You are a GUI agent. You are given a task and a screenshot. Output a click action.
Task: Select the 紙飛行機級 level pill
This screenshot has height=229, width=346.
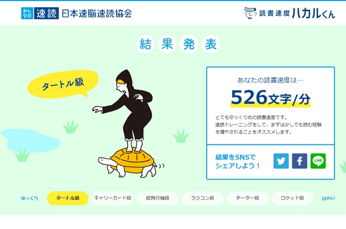coord(158,198)
